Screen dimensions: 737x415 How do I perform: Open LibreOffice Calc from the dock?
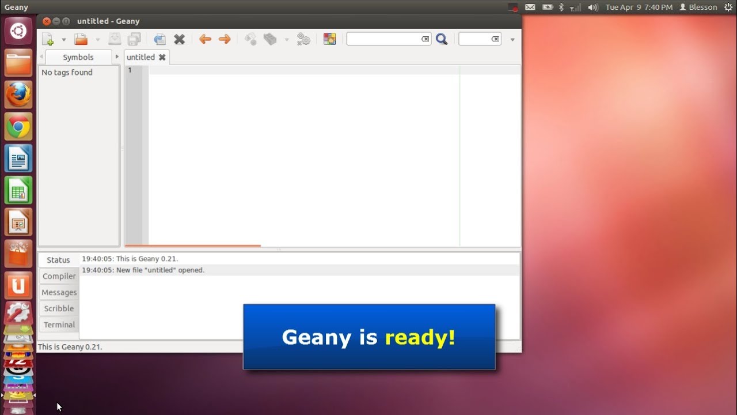pos(18,190)
